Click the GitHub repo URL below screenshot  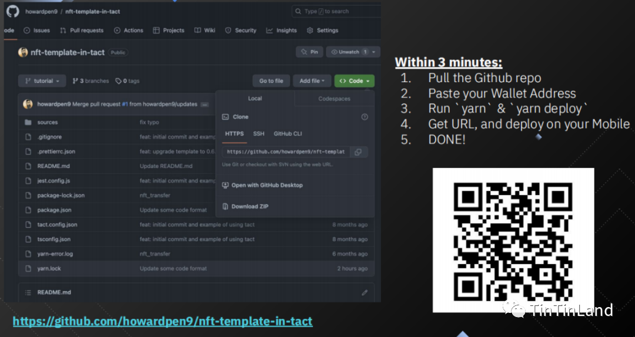pos(163,322)
